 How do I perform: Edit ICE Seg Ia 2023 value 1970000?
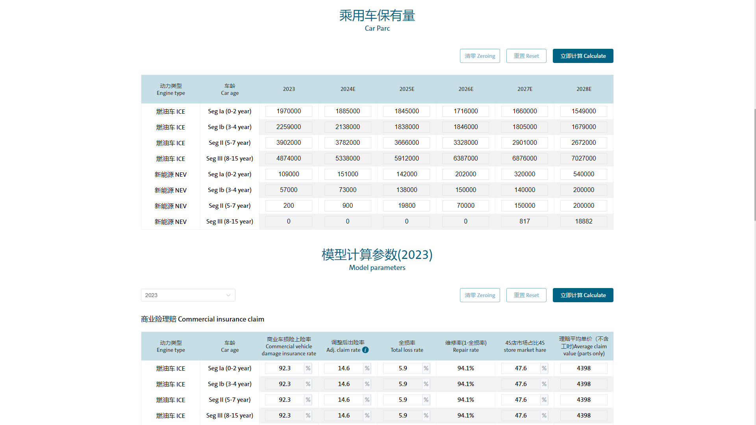click(289, 111)
